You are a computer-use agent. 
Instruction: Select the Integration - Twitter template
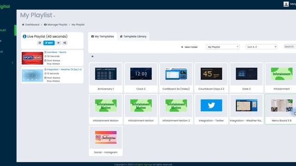(211, 109)
